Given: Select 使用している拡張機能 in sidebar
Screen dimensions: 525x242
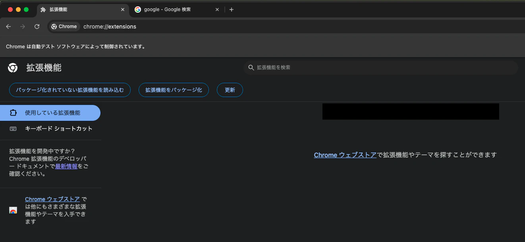Looking at the screenshot, I should click(x=50, y=113).
